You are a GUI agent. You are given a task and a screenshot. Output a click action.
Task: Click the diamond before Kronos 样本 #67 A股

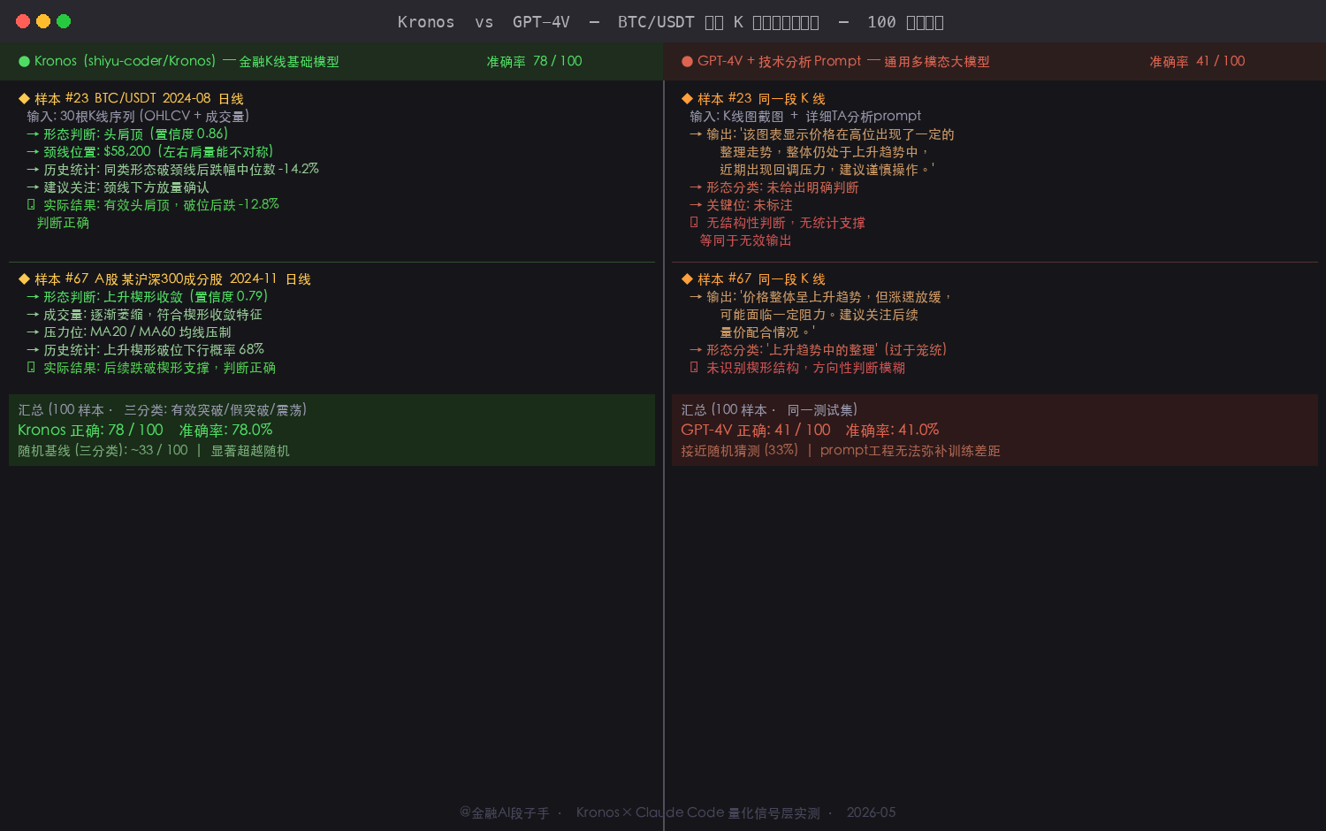point(24,278)
